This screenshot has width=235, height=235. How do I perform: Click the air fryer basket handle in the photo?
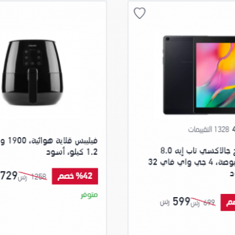(x=33, y=86)
